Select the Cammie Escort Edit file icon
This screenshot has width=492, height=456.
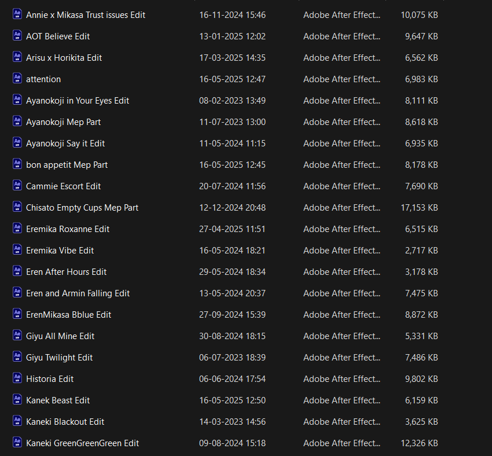[x=17, y=186]
